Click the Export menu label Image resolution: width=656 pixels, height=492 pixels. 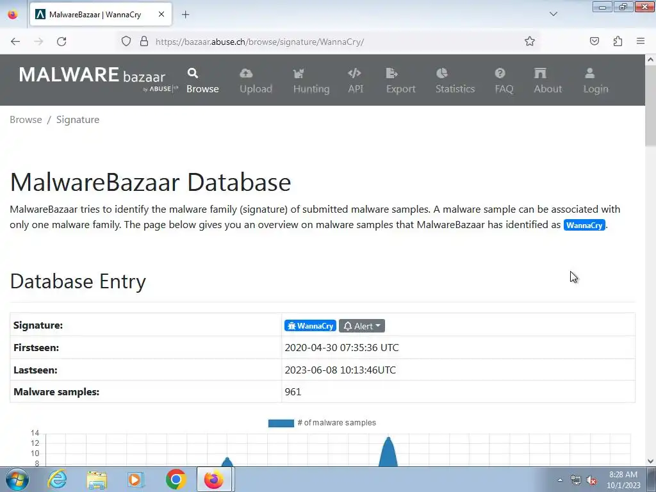pyautogui.click(x=401, y=89)
